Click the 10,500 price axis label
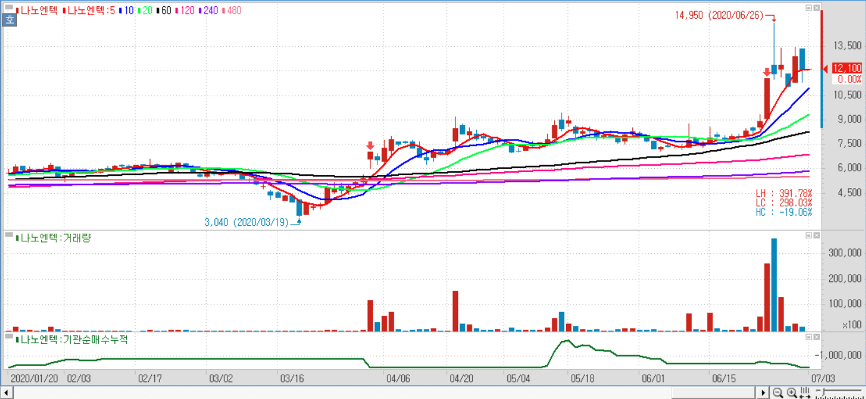 point(847,94)
